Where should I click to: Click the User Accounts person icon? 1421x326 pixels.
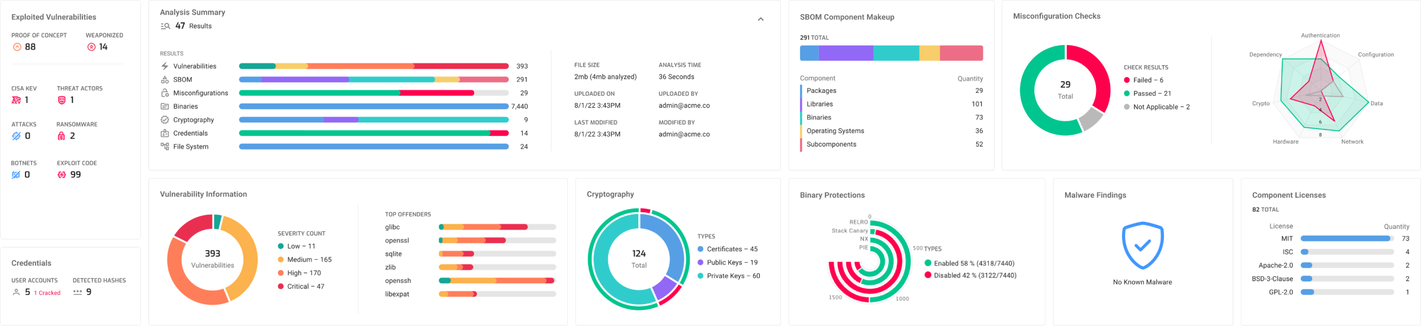pyautogui.click(x=16, y=292)
